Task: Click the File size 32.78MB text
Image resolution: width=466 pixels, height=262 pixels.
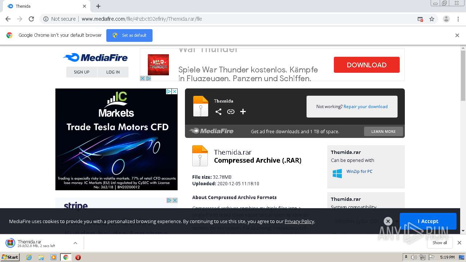Action: click(x=212, y=177)
